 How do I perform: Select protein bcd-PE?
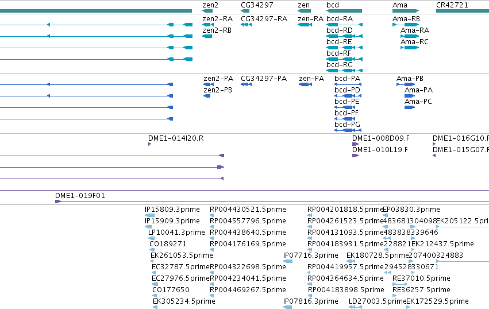click(345, 107)
